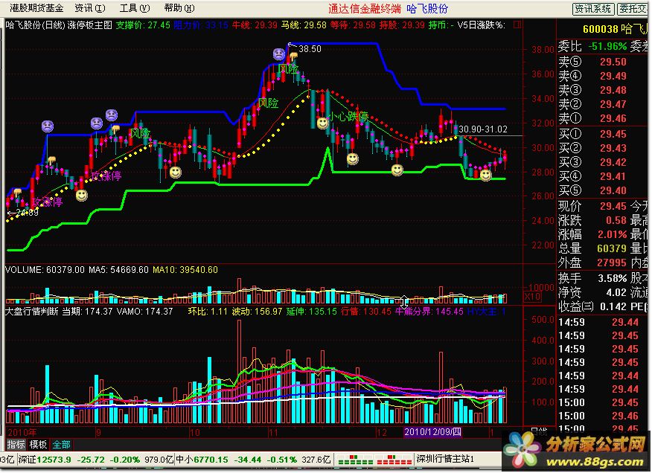Click the smiley face beside 小心跌停 label
Screen dimensions: 652x473
pyautogui.click(x=322, y=123)
